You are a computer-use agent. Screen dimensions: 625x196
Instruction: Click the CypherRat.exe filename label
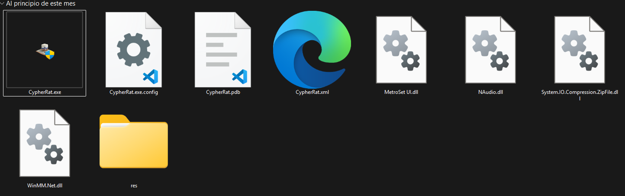click(x=45, y=92)
